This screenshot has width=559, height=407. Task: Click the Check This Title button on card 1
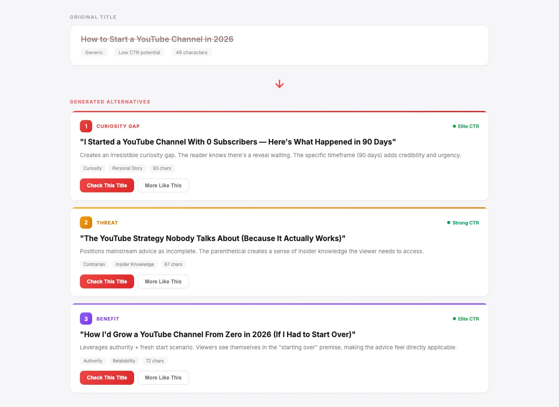pos(107,185)
